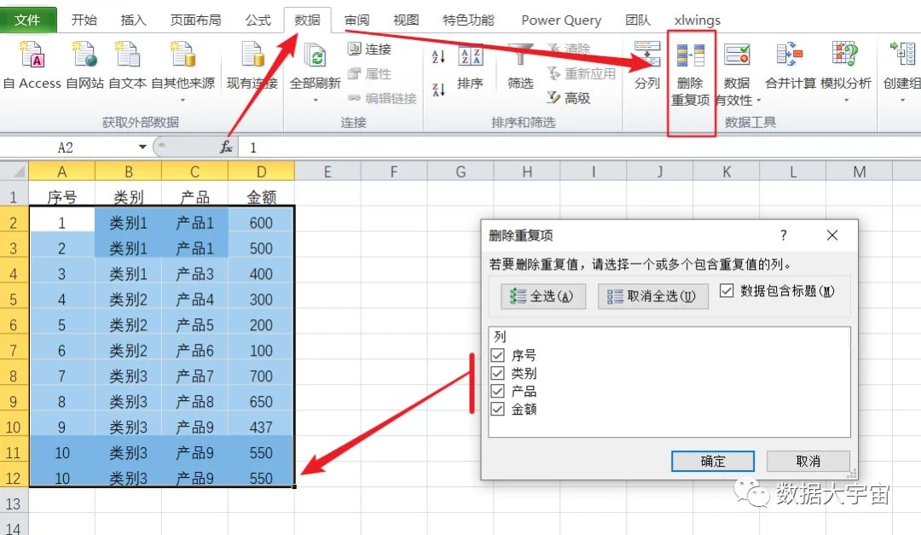Click the From Web (自网站) icon
Viewport: 921px width, 535px height.
(84, 54)
